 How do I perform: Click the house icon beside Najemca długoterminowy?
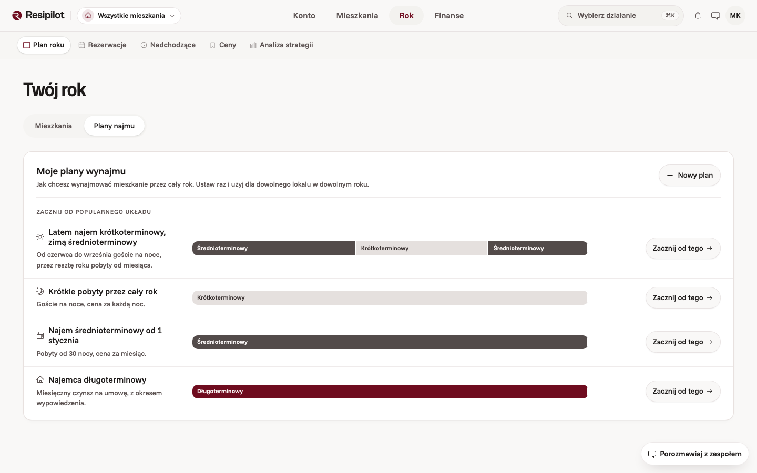(x=40, y=379)
